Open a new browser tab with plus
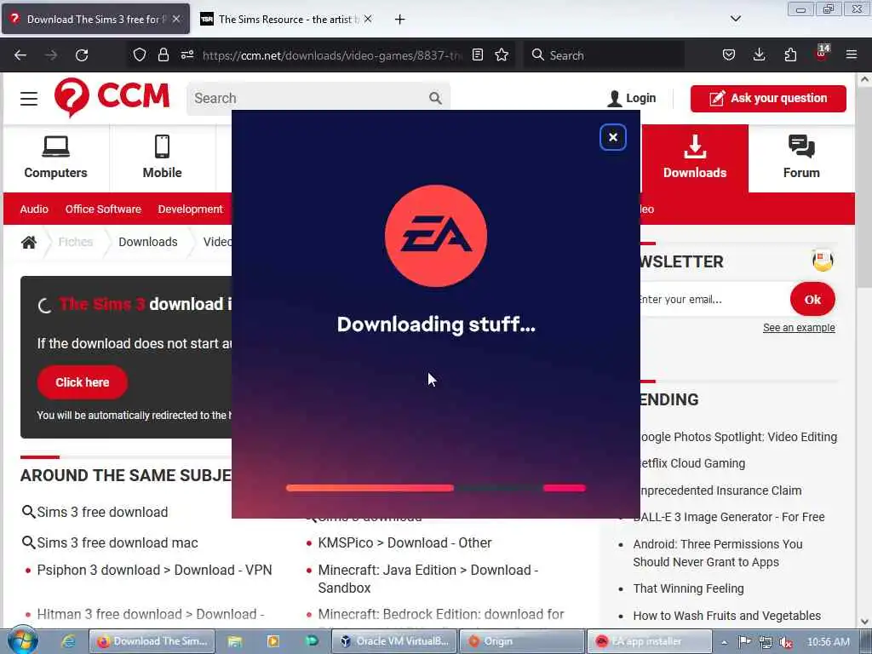The image size is (872, 654). [x=399, y=20]
